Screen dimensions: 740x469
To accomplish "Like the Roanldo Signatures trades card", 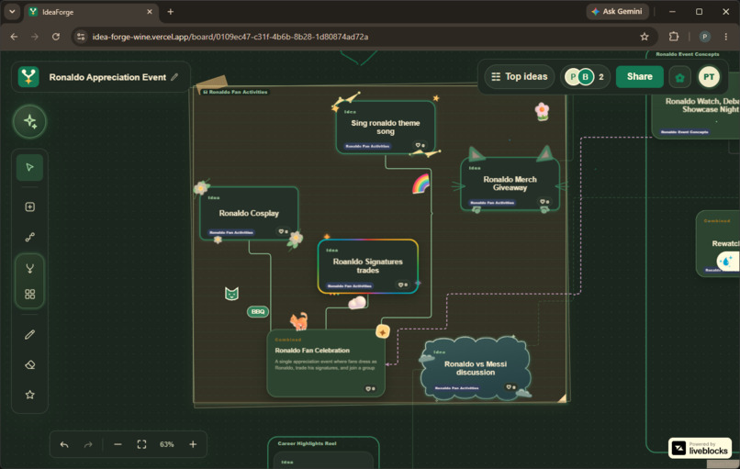I will 402,285.
